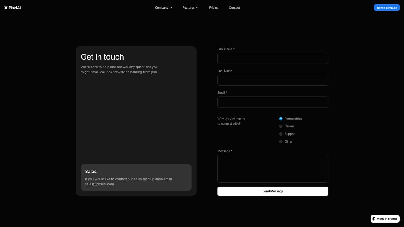This screenshot has width=404, height=227.
Task: Click the 'Last Name' field label
Action: coord(225,71)
